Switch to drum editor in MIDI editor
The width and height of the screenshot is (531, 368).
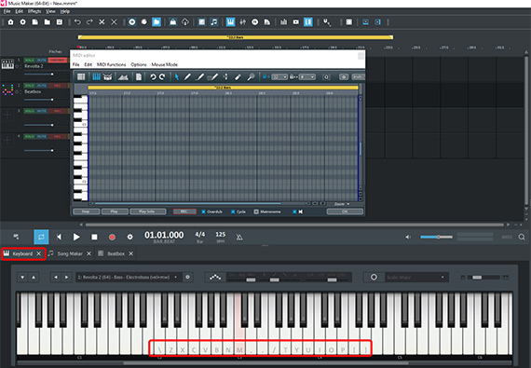(108, 76)
